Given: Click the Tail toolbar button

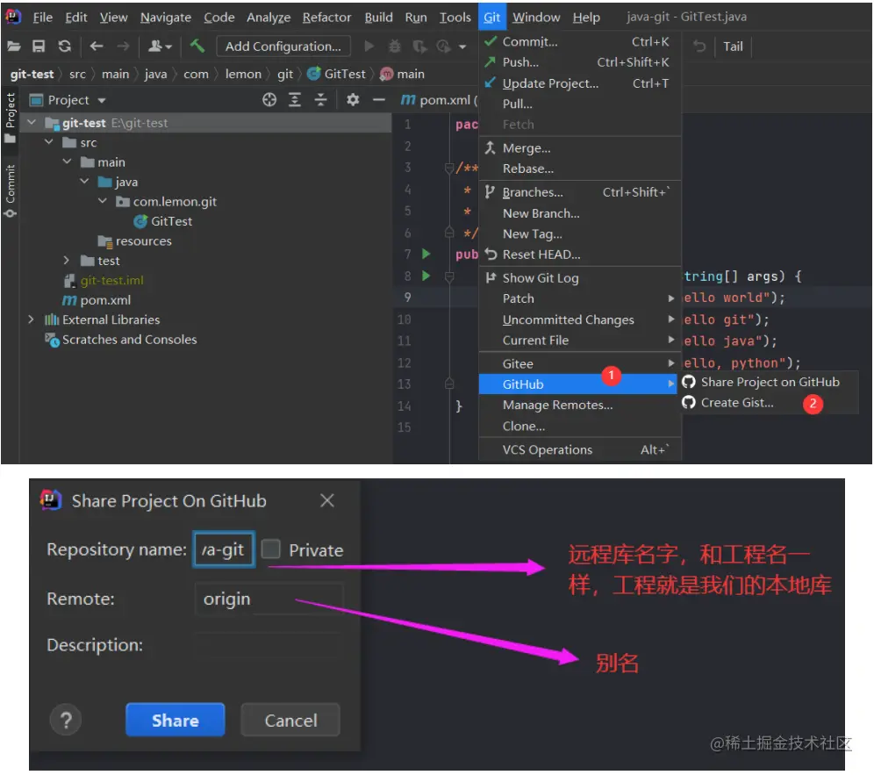Looking at the screenshot, I should (733, 47).
